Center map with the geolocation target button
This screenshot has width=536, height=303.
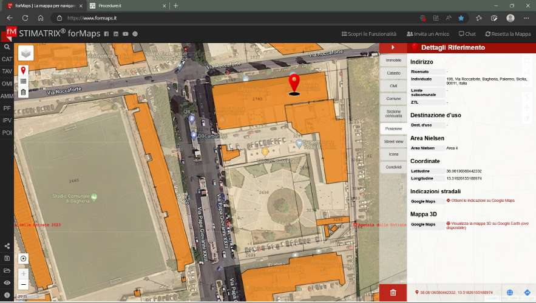coord(24,259)
